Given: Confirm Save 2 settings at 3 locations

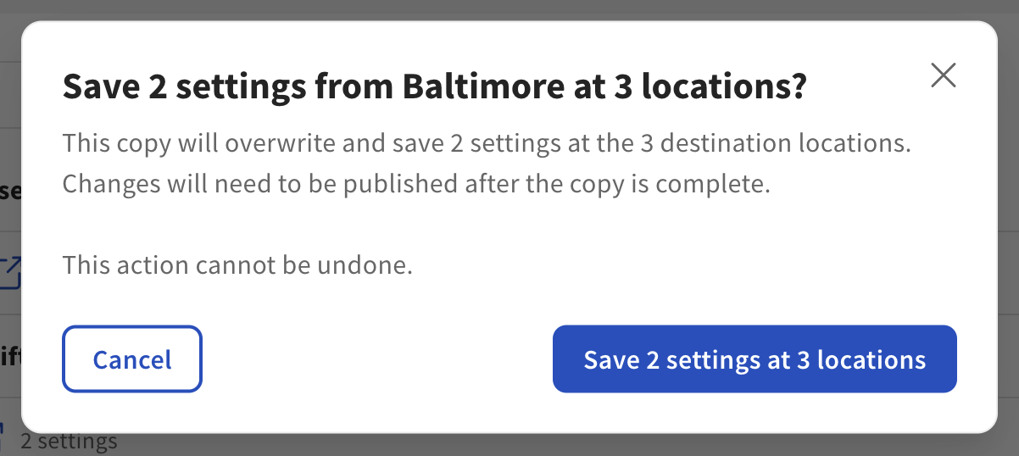Looking at the screenshot, I should (x=755, y=359).
